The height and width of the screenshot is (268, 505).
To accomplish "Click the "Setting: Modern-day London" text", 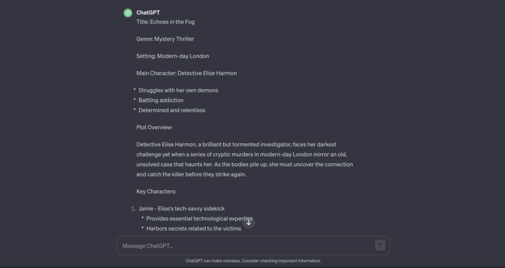I will pyautogui.click(x=173, y=56).
